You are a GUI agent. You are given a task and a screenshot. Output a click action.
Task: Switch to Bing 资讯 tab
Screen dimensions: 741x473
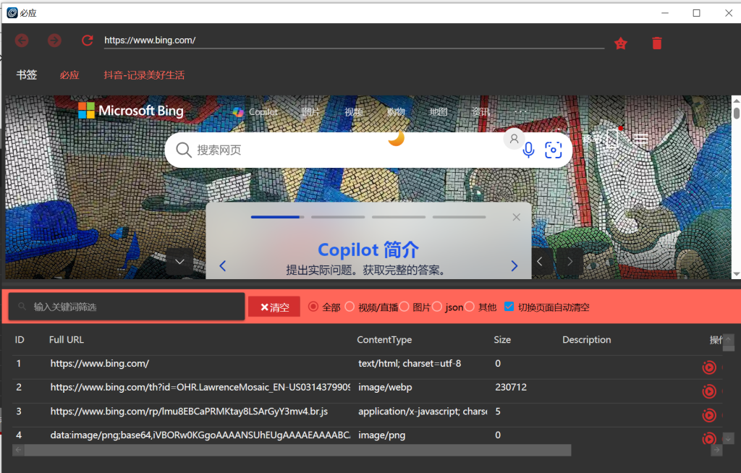pyautogui.click(x=481, y=112)
